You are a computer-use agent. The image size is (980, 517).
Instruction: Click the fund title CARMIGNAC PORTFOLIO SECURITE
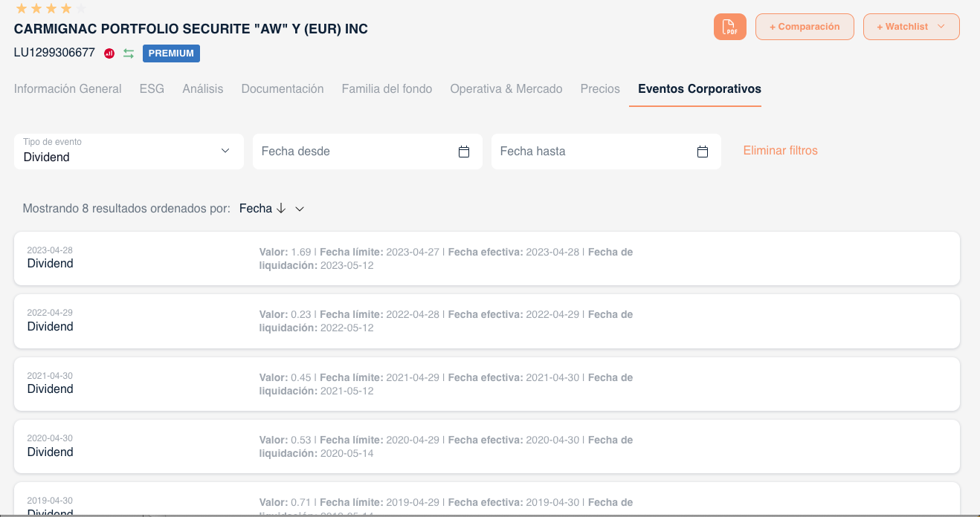tap(191, 29)
